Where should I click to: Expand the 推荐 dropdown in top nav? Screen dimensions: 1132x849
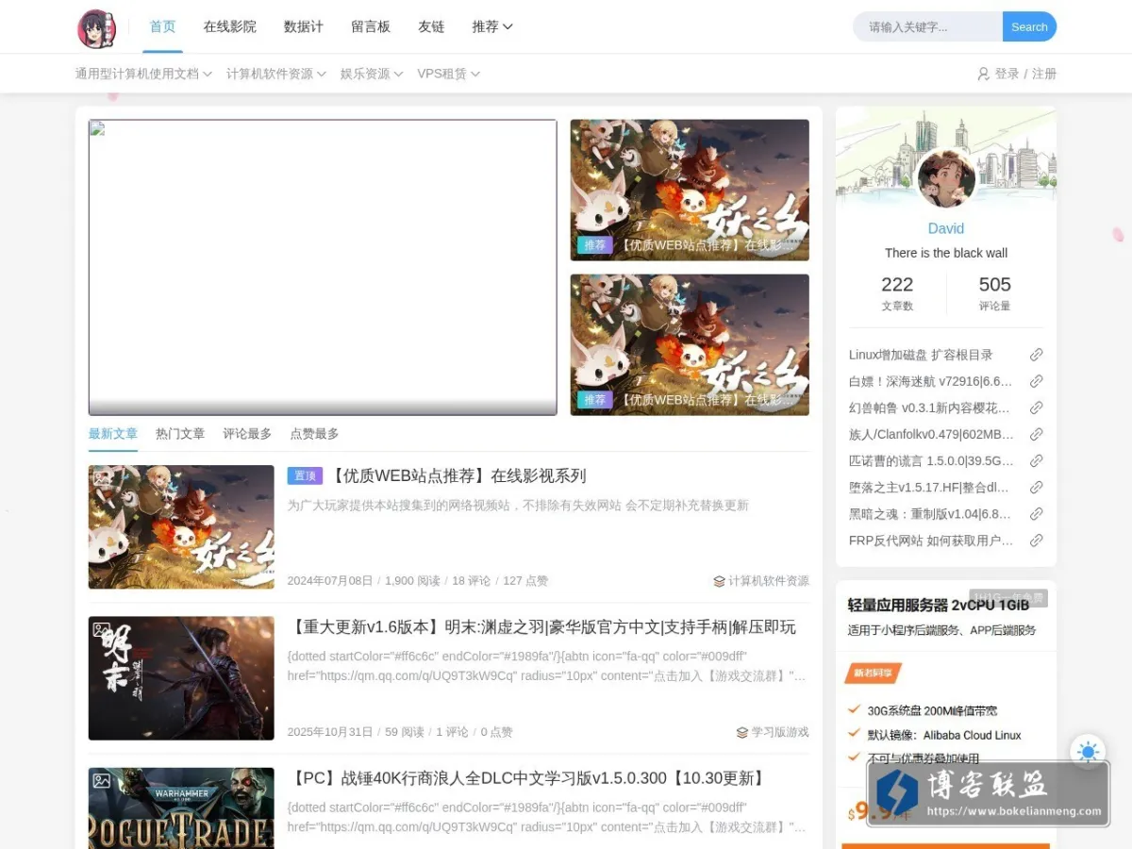click(x=492, y=26)
